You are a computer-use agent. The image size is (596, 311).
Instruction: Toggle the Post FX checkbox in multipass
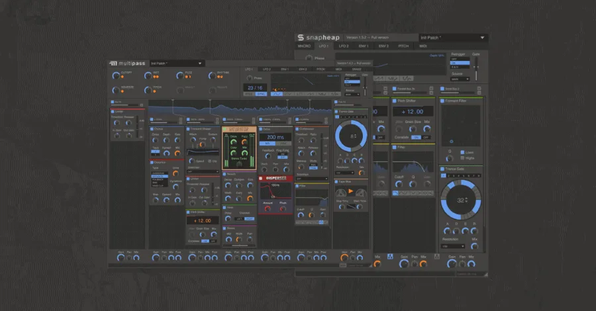pyautogui.click(x=336, y=102)
